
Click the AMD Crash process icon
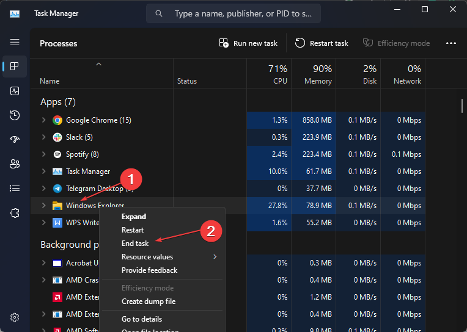(57, 280)
